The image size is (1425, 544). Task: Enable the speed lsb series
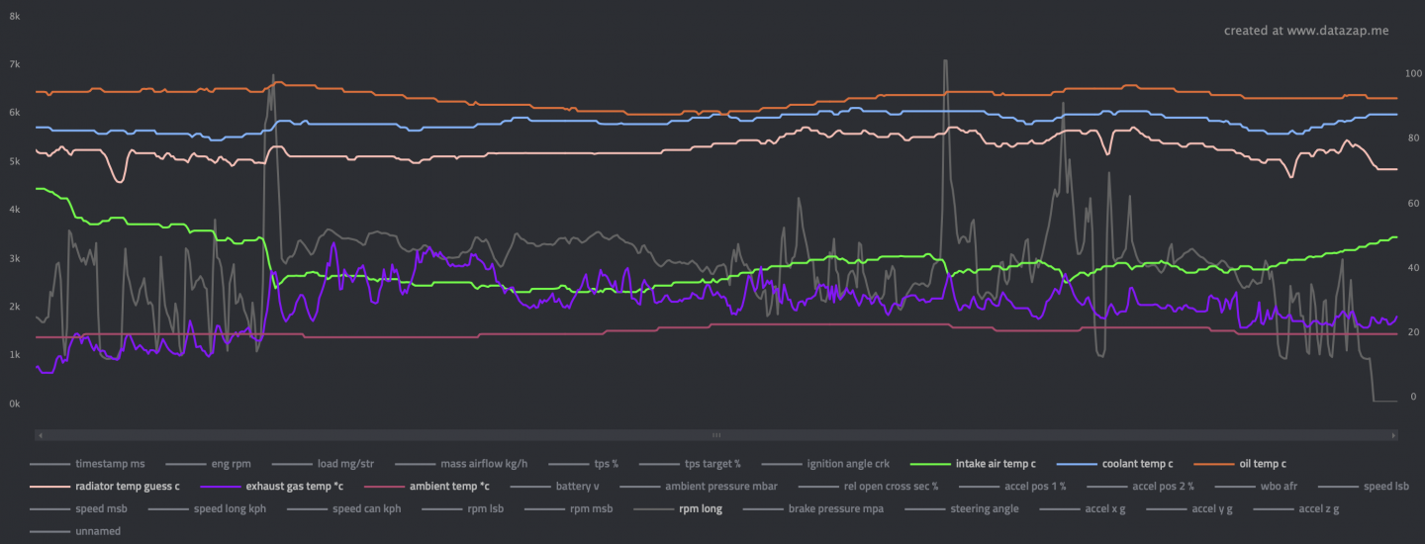point(1364,486)
